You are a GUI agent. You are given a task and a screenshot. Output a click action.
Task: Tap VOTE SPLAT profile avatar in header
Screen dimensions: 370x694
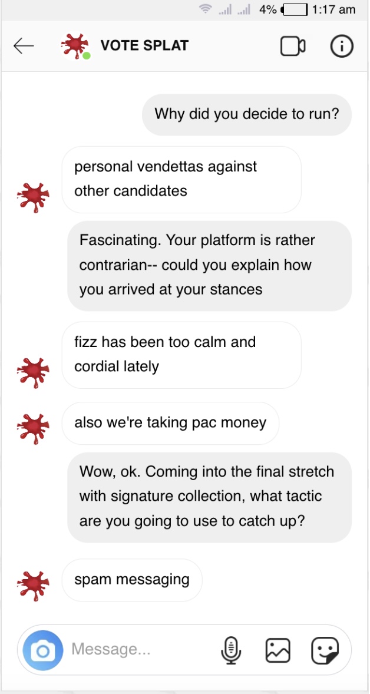pos(75,46)
